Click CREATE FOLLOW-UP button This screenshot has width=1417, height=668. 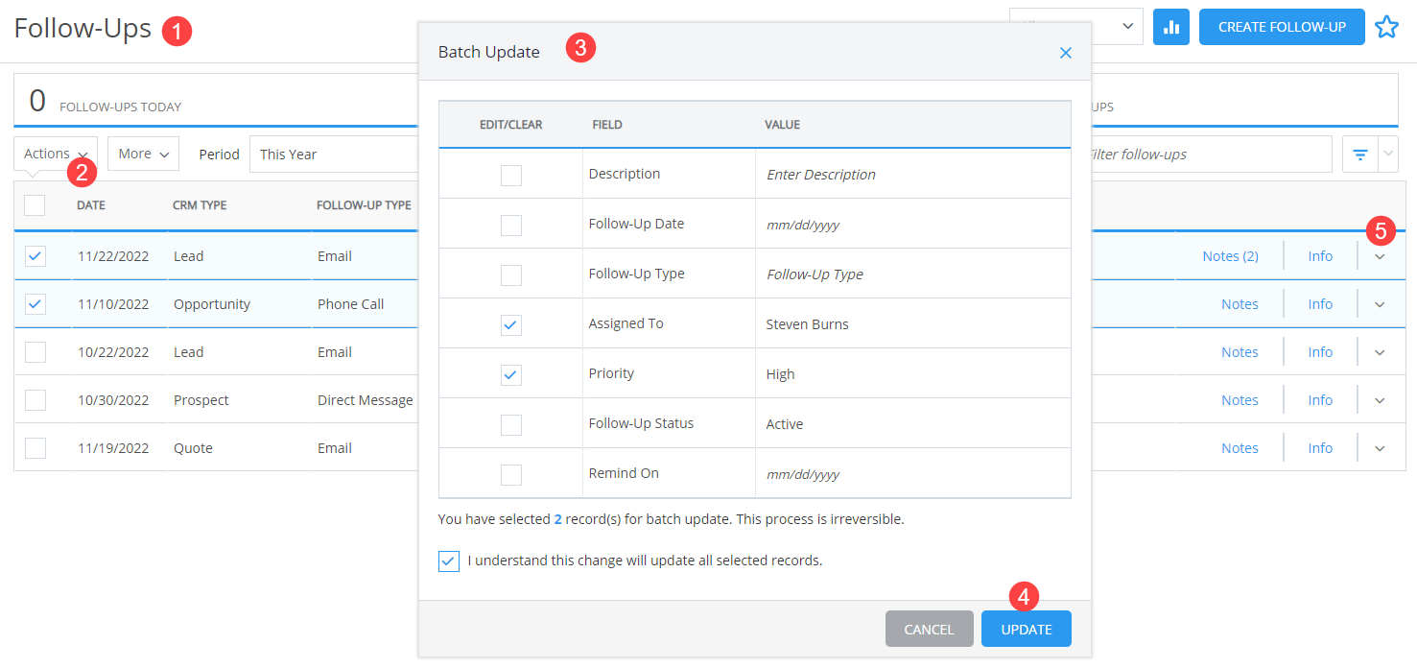(1282, 27)
